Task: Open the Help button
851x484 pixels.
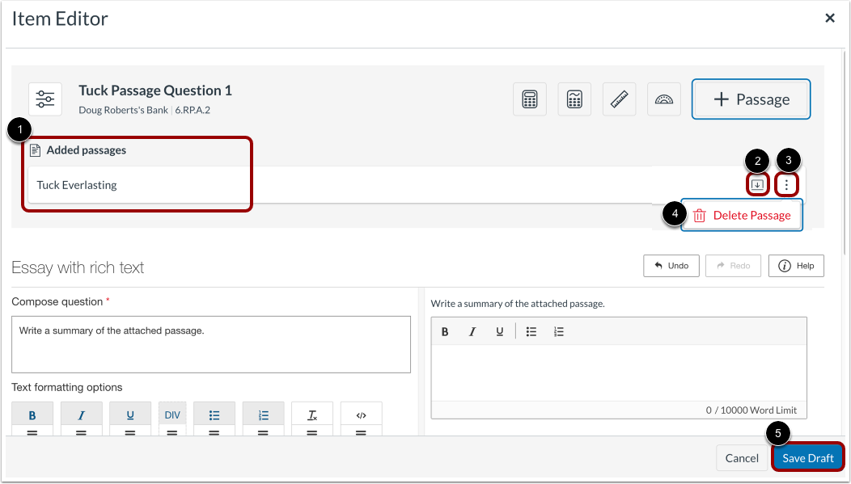Action: 796,266
